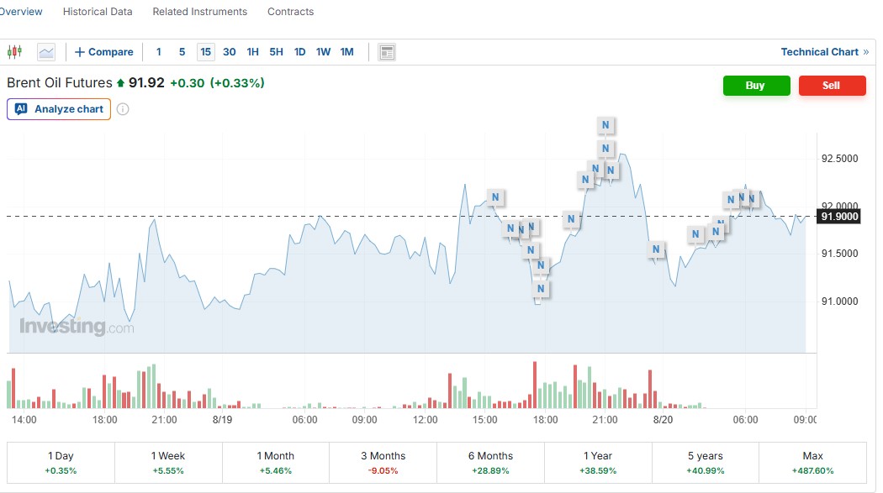The image size is (883, 493).
Task: Open the lowest news marker at the 18:00 dip
Action: (541, 288)
